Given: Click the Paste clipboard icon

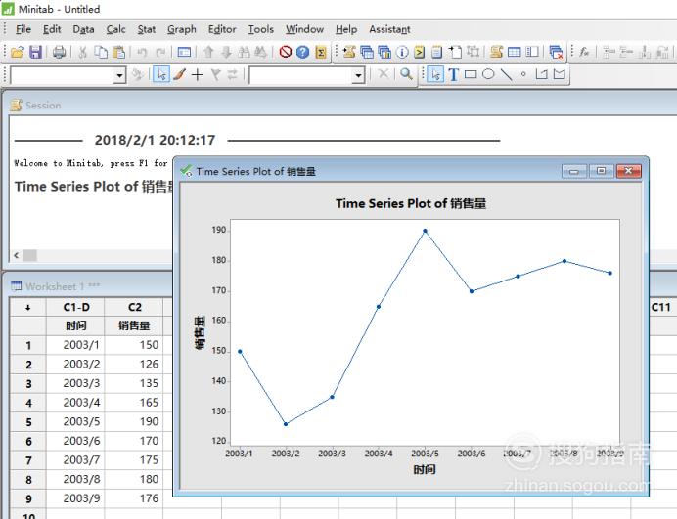Looking at the screenshot, I should point(118,52).
